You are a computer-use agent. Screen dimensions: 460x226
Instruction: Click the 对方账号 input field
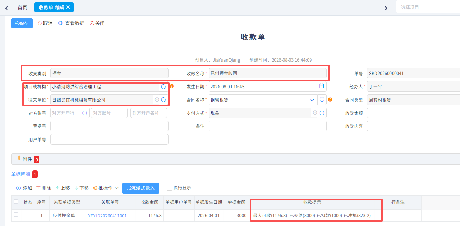click(x=109, y=113)
